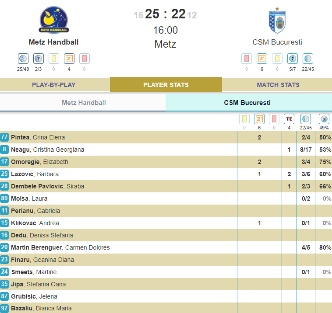Screen dimensions: 332x313
Task: Click Metz goals icon showing 25/40
Action: [x=23, y=59]
